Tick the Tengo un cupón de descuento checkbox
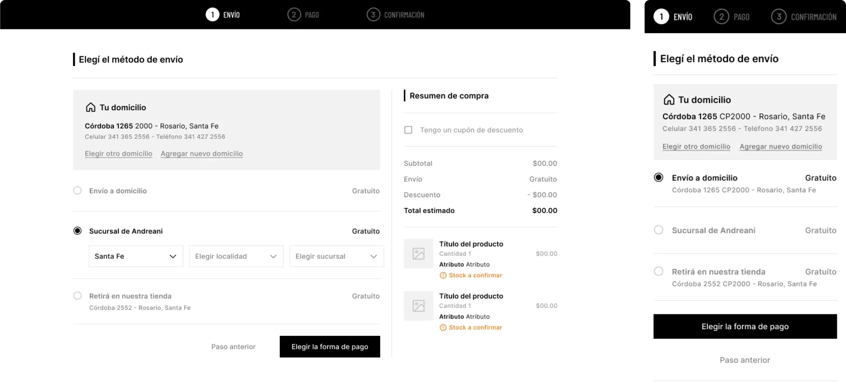This screenshot has width=846, height=390. [x=408, y=130]
